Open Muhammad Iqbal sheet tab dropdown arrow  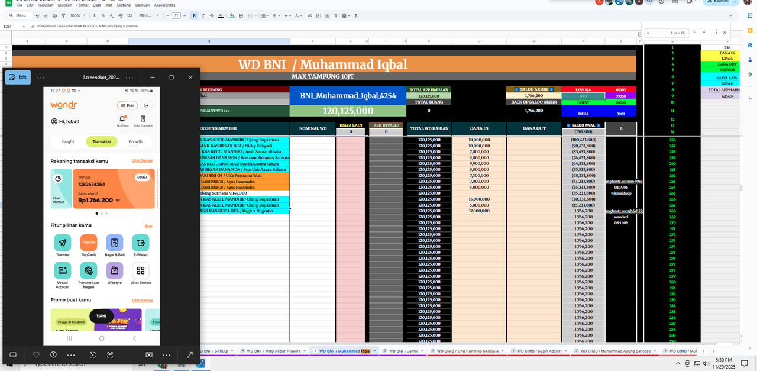click(374, 351)
